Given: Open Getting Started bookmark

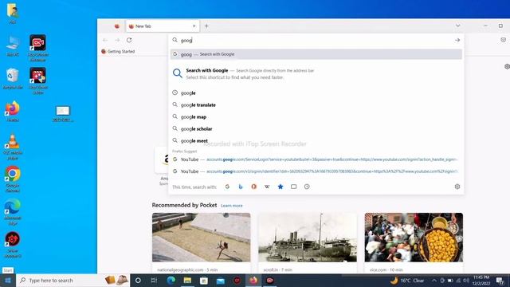Looking at the screenshot, I should click(x=118, y=51).
